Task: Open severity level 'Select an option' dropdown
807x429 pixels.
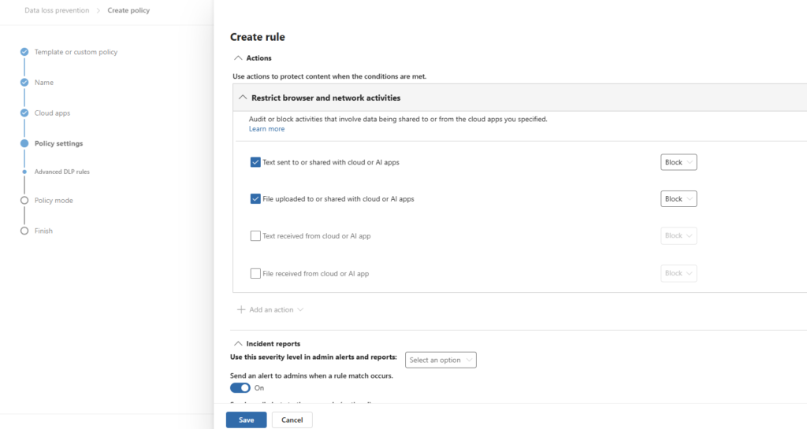Action: point(441,360)
